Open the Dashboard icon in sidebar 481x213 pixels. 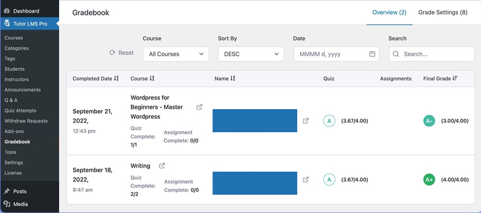[7, 11]
